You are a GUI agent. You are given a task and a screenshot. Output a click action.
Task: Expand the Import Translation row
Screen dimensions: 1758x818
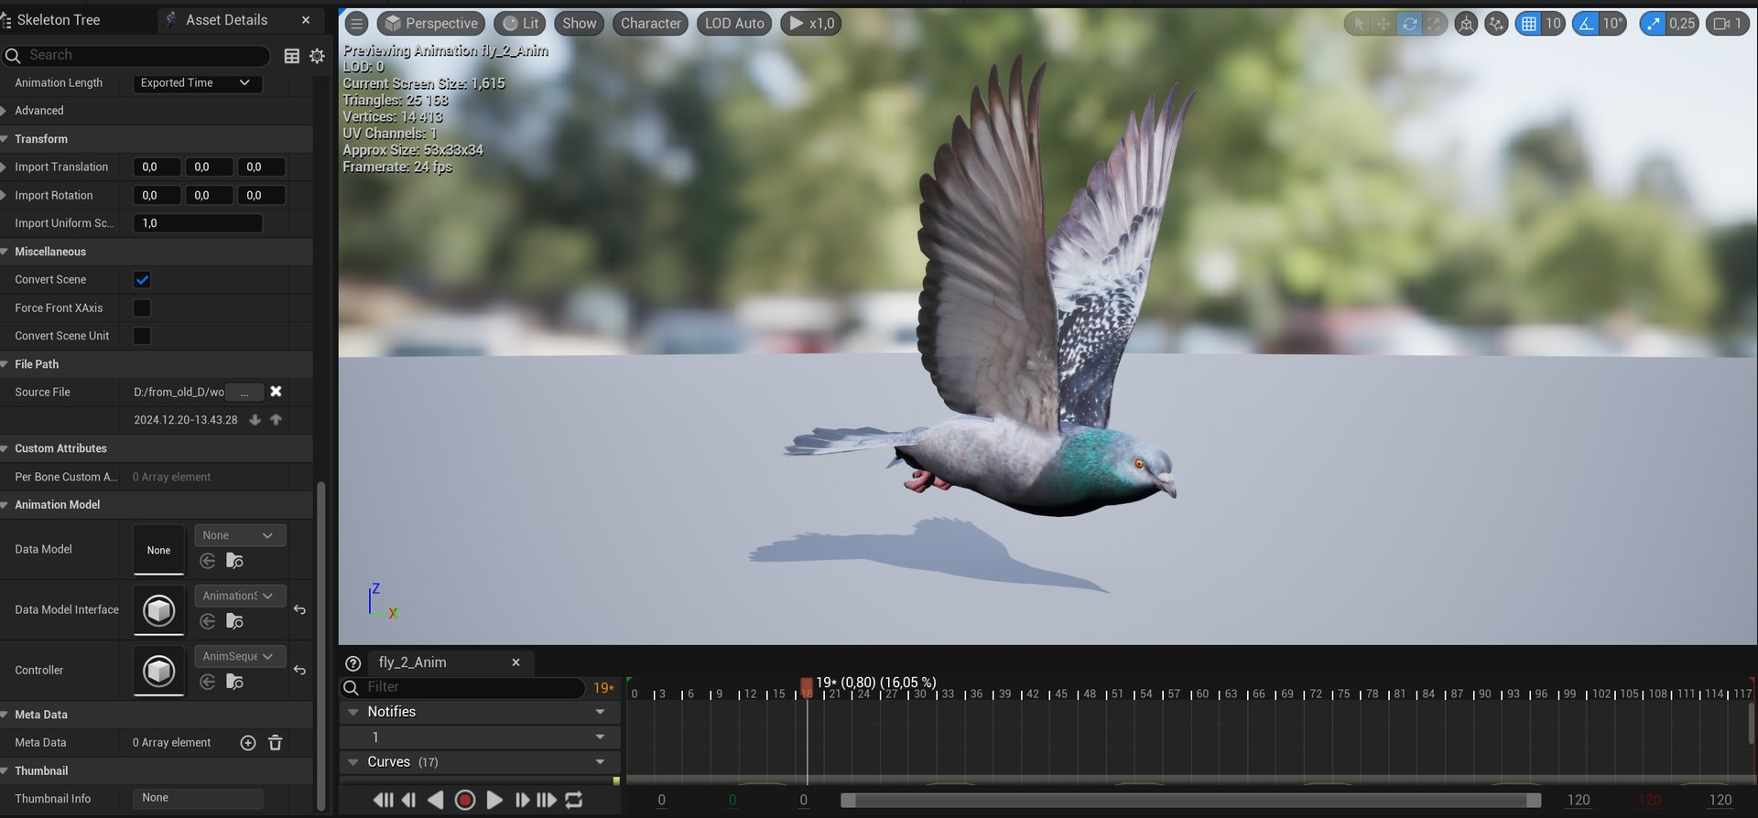click(x=5, y=167)
